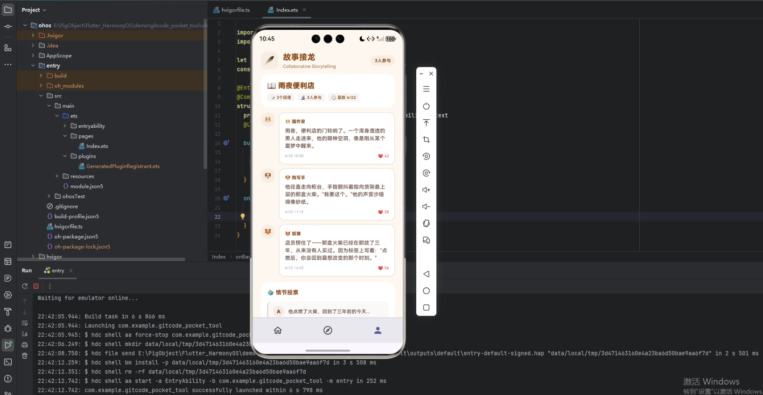Open the Debug (bug) tool window icon
The height and width of the screenshot is (395, 763).
(8, 328)
